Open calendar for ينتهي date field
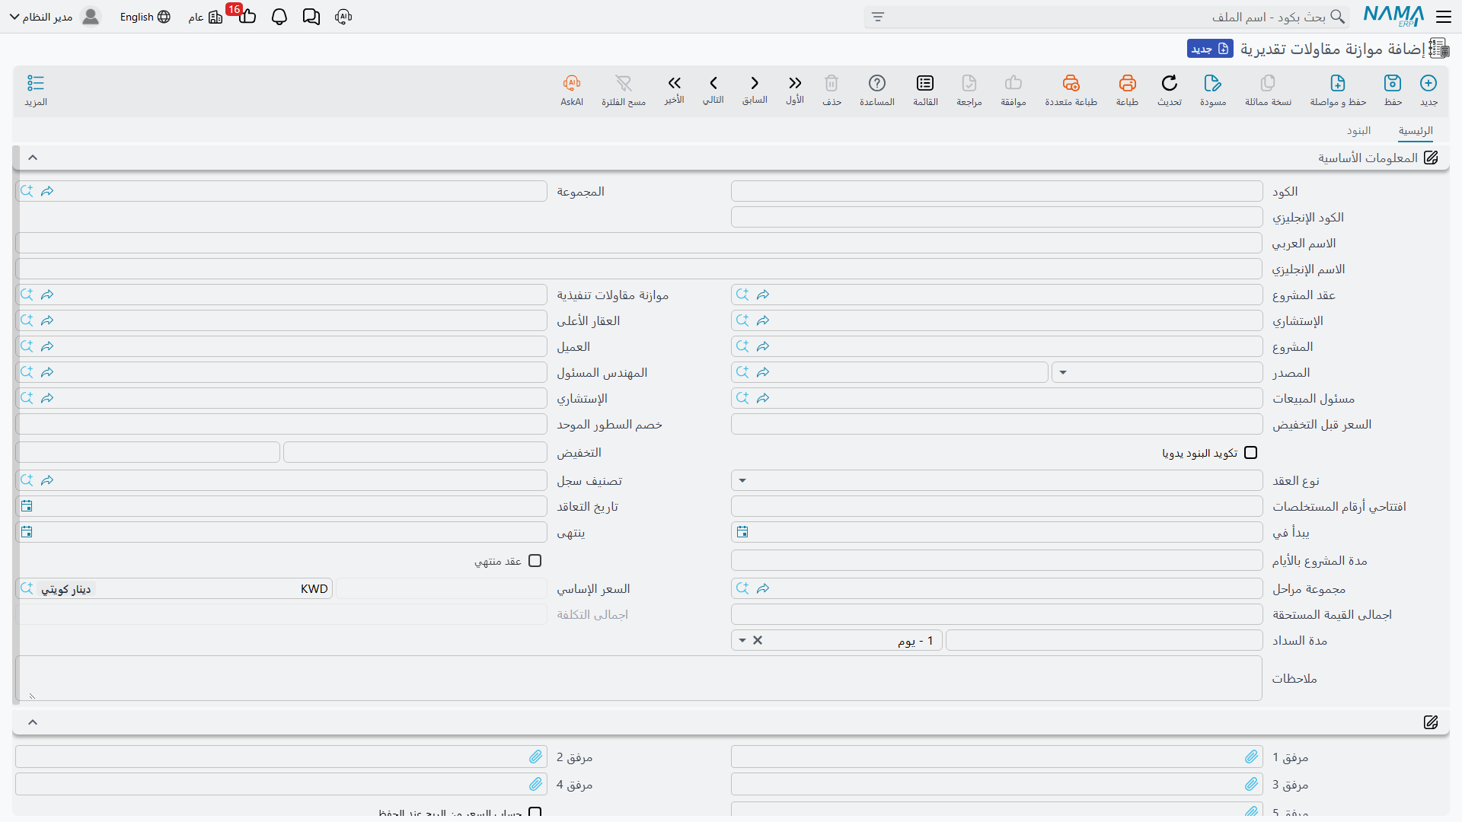 pyautogui.click(x=27, y=532)
